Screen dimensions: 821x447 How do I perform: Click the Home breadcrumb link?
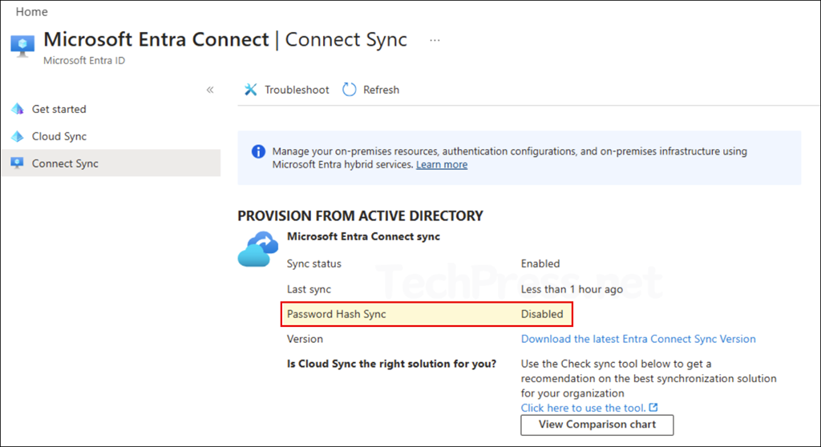pyautogui.click(x=31, y=11)
